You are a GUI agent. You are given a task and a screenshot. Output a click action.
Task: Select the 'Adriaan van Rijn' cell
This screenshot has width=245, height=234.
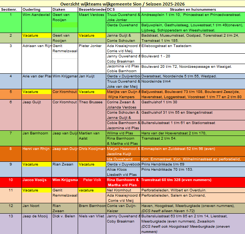pos(37,46)
